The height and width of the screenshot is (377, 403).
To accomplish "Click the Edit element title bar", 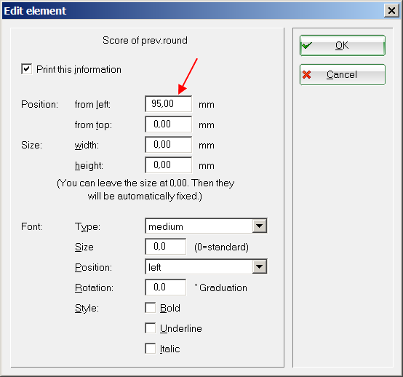I will click(x=193, y=11).
